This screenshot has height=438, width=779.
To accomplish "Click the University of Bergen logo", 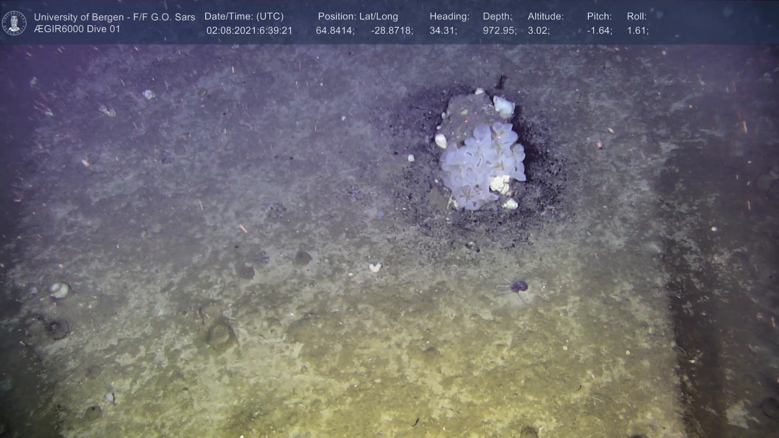I will pos(14,23).
